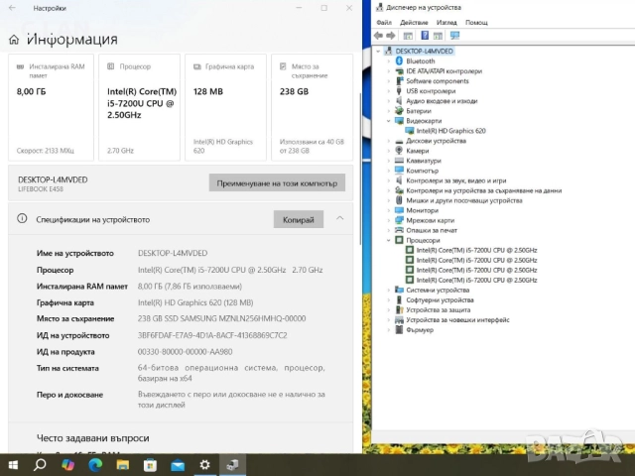Switch to Settings gear on taskbar
Viewport: 635px width, 476px height.
pyautogui.click(x=205, y=465)
